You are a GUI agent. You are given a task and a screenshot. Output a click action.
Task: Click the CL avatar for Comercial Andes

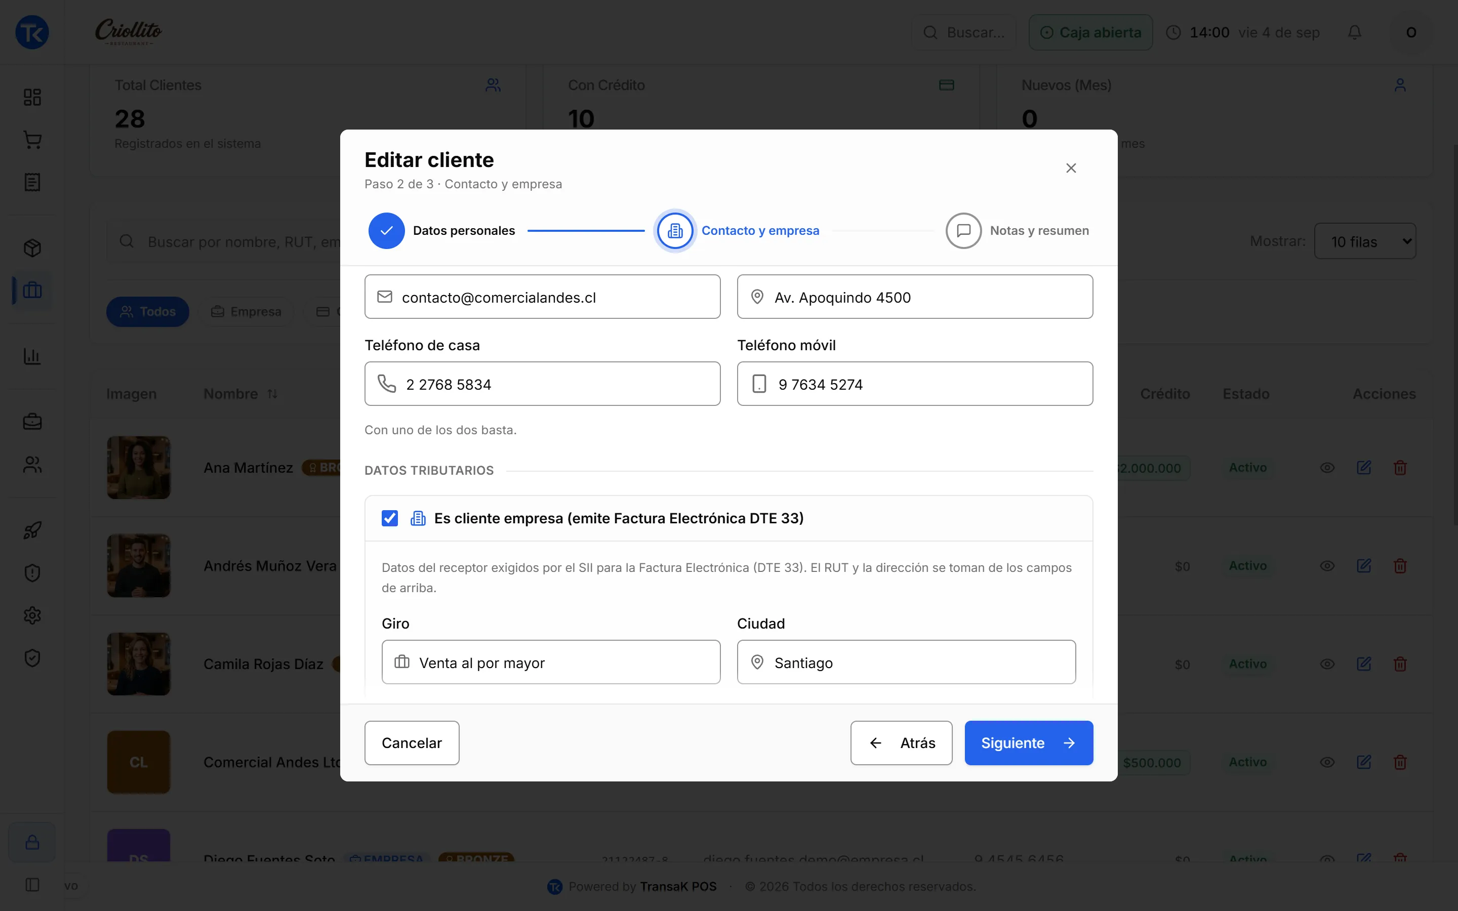click(139, 762)
